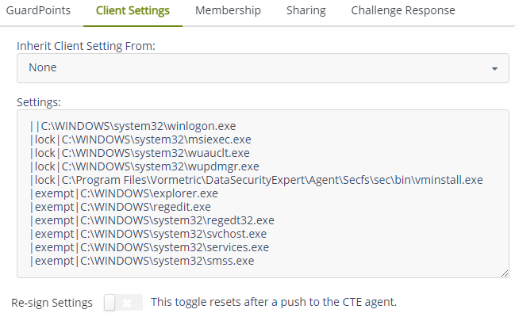
Task: Enable the Re-sign Settings toggle
Action: tap(123, 302)
